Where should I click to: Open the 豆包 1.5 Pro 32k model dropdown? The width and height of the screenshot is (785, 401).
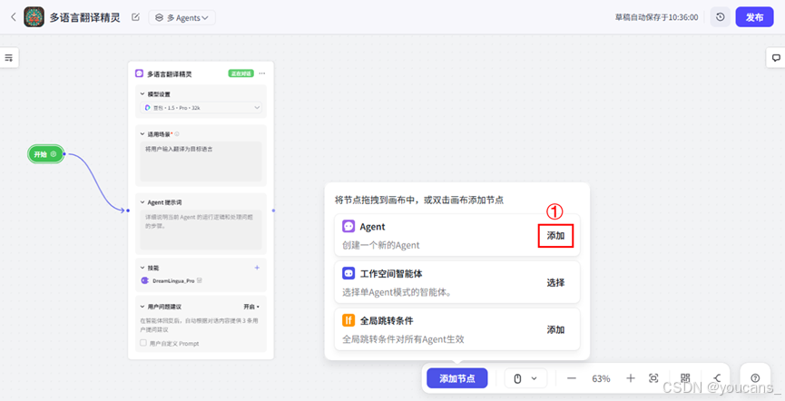point(201,108)
